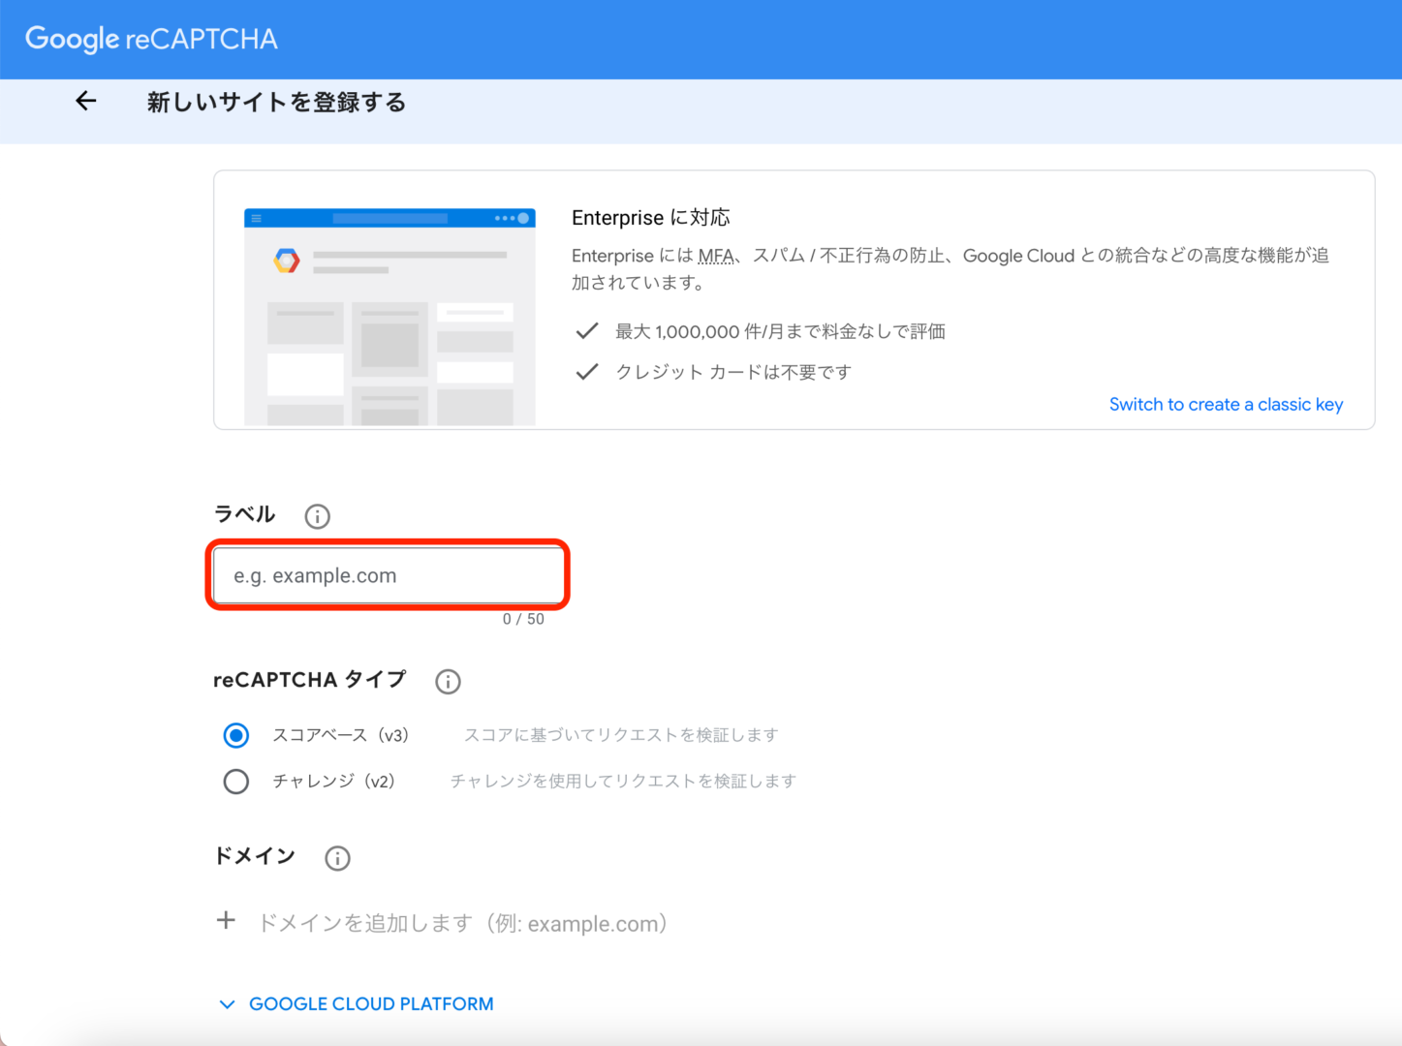Click the MFA abbreviation in description

click(x=716, y=256)
